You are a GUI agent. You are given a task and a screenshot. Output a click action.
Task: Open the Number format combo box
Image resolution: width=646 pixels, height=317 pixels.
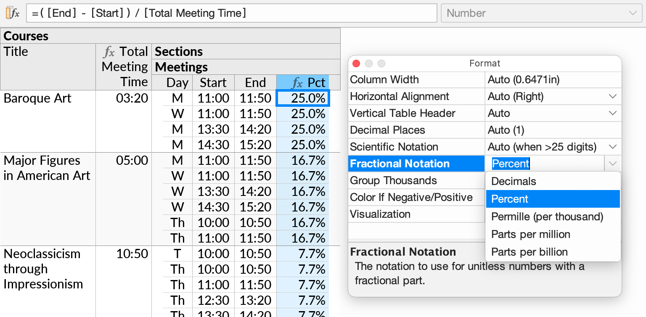(540, 13)
